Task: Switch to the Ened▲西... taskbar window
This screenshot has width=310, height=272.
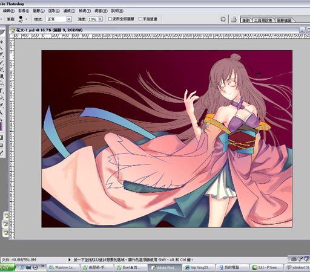Action: point(131,268)
